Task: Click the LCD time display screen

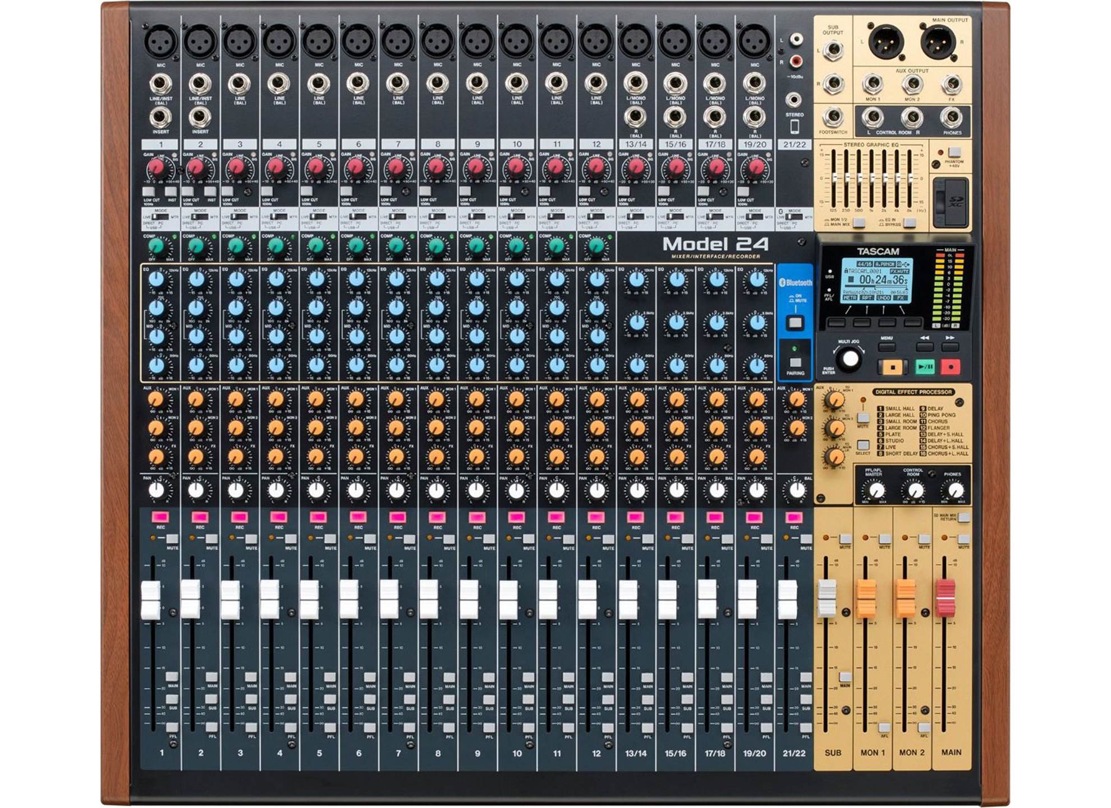Action: [x=876, y=280]
